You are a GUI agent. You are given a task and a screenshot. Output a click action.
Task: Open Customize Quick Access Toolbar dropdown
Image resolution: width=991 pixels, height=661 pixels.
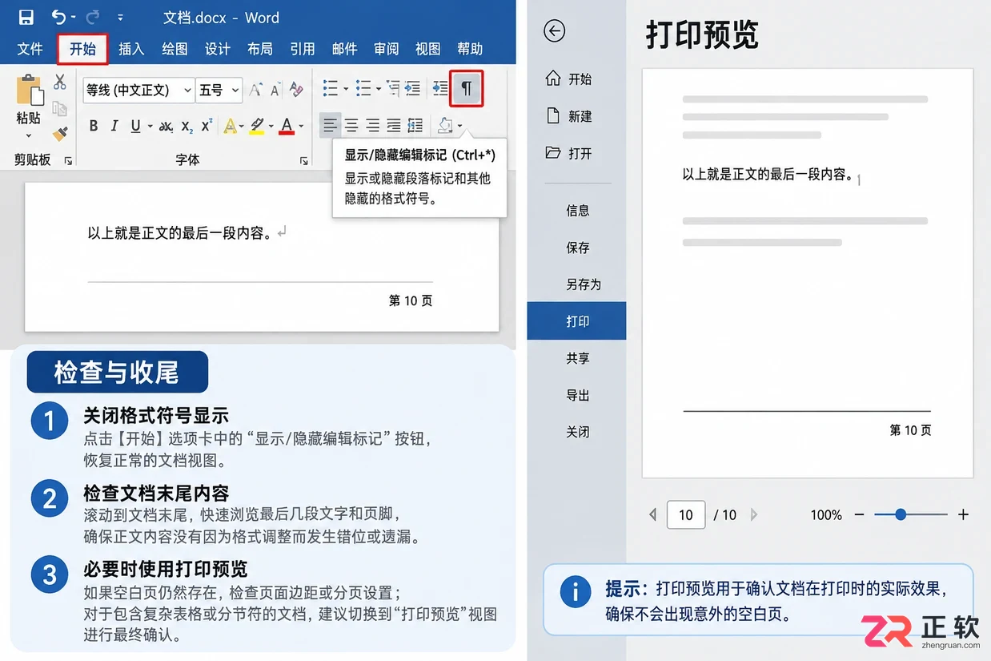tap(121, 17)
